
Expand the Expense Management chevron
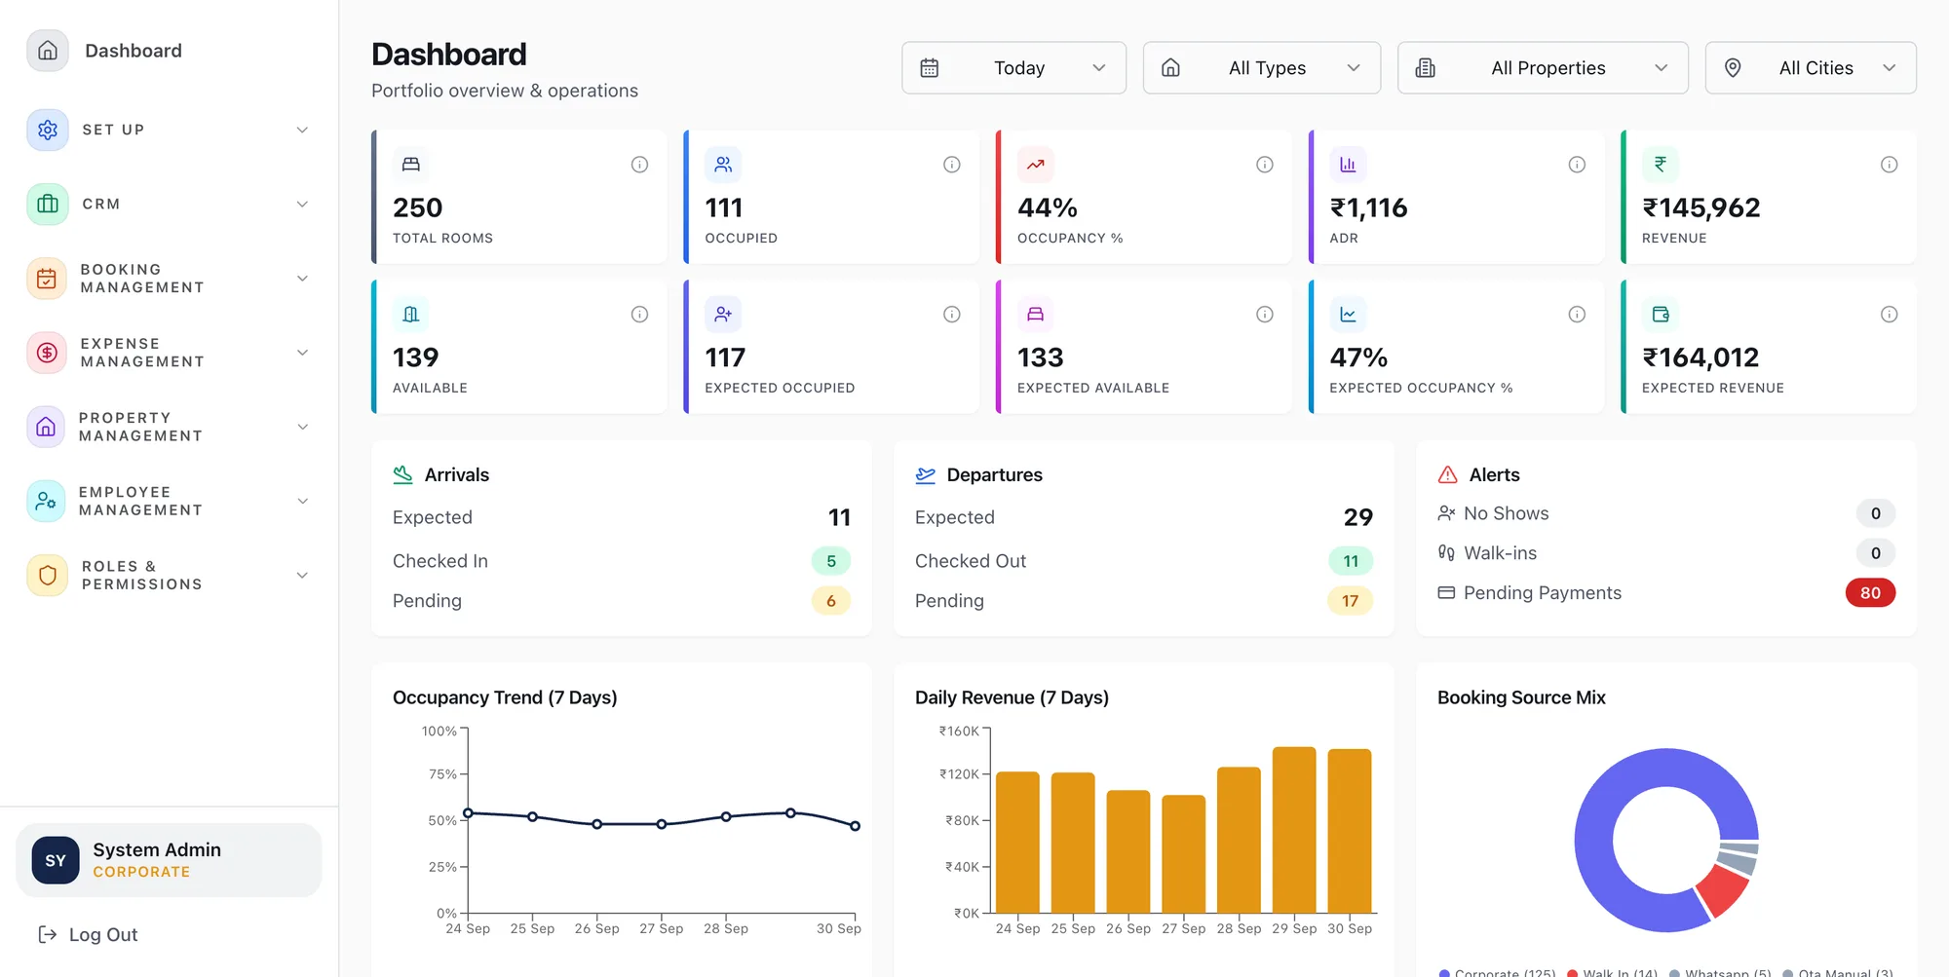(302, 353)
